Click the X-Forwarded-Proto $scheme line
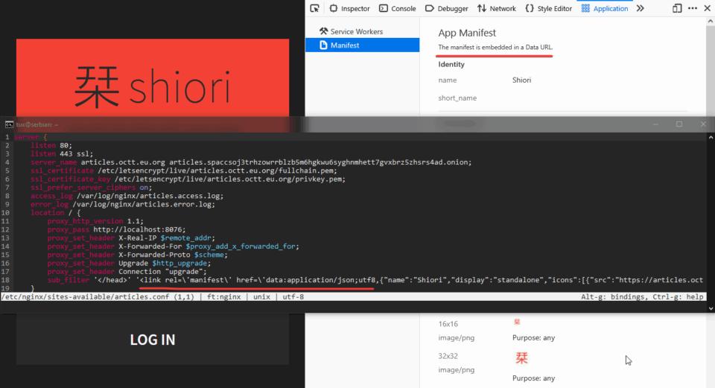The image size is (715, 388). pyautogui.click(x=137, y=255)
